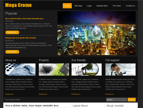Image resolution: width=143 pixels, height=108 pixels.
Task: Click the Full support business people thumbnail
Action: [120, 70]
